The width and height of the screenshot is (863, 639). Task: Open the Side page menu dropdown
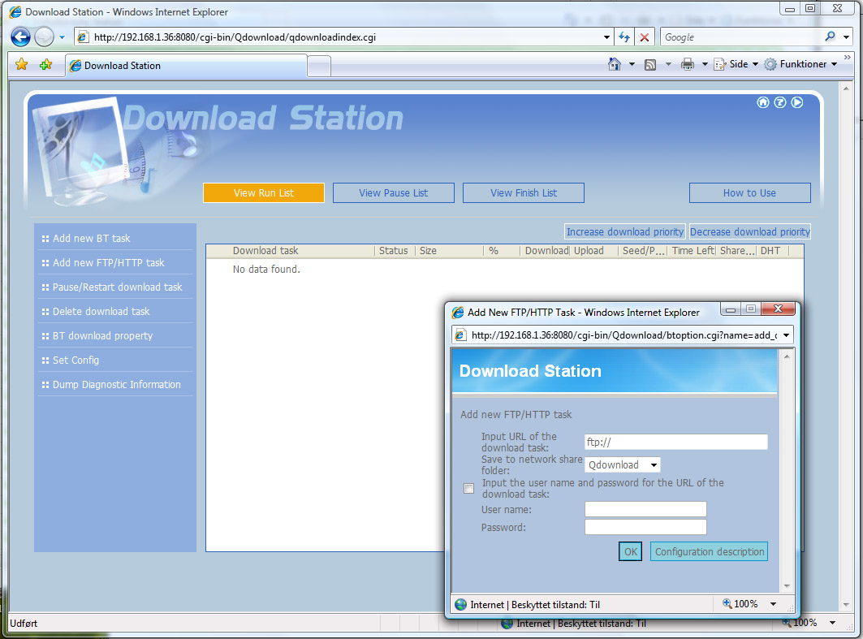click(737, 64)
